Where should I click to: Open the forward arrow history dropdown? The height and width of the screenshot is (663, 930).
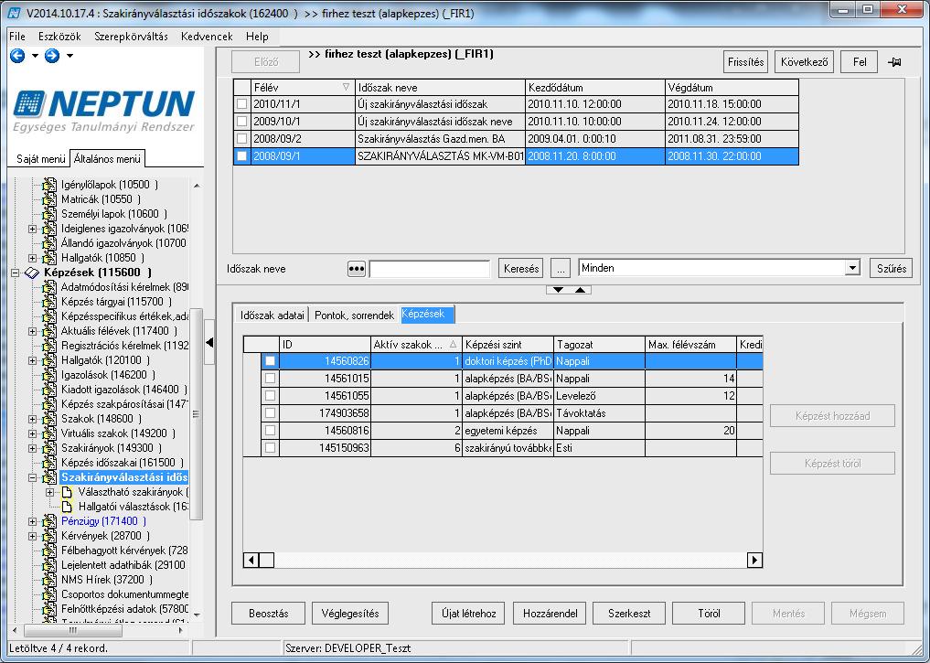pos(70,56)
